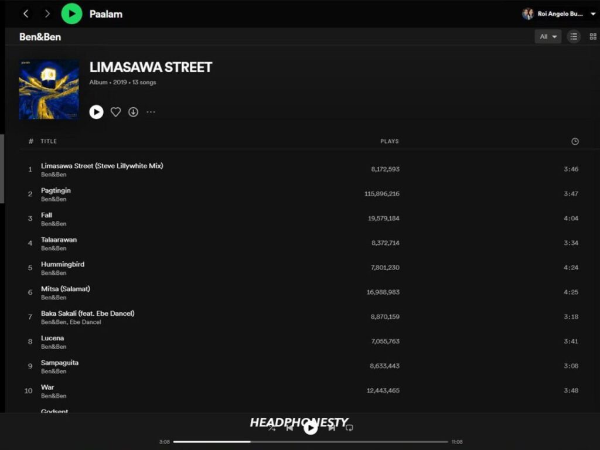
Task: Click the play count 115,896,216
Action: pyautogui.click(x=382, y=193)
